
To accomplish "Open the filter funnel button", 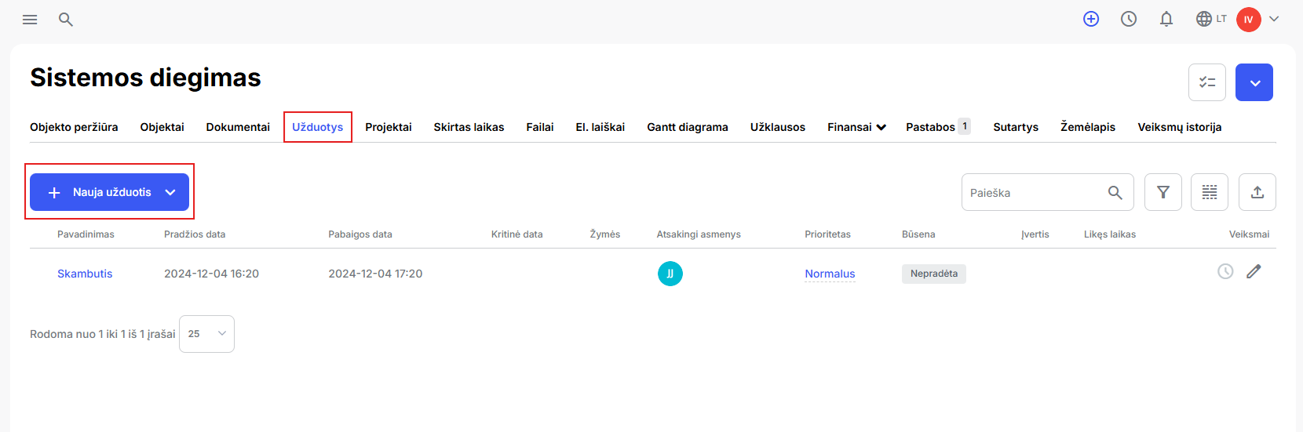I will tap(1163, 192).
